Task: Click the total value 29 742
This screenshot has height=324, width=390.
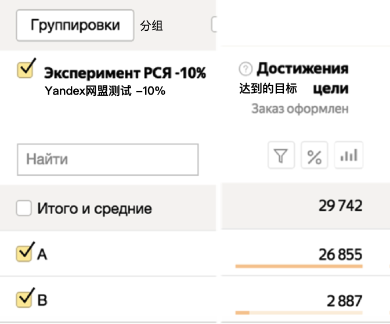Action: (x=340, y=206)
